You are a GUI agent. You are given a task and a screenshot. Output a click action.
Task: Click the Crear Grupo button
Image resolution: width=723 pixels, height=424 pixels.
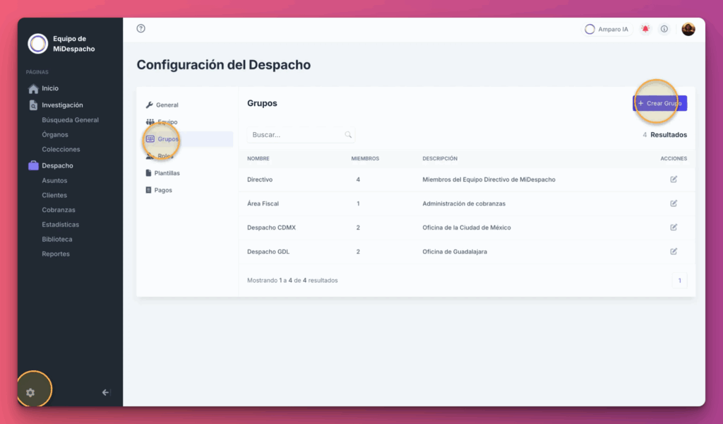pyautogui.click(x=659, y=102)
